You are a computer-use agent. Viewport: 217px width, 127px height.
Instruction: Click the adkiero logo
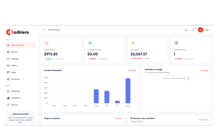click(18, 32)
